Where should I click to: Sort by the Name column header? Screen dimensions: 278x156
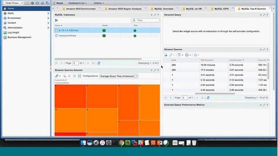click(59, 26)
